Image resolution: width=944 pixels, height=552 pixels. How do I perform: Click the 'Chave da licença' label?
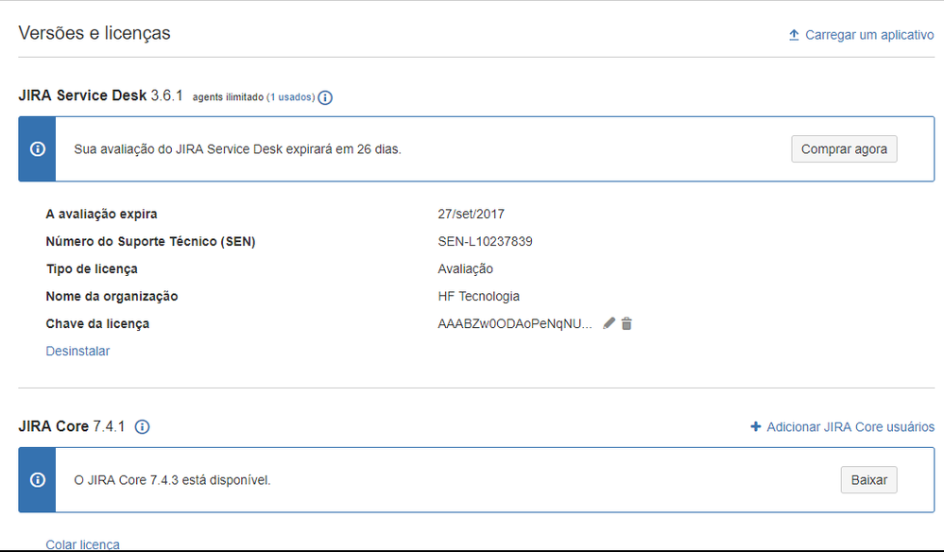(x=97, y=324)
